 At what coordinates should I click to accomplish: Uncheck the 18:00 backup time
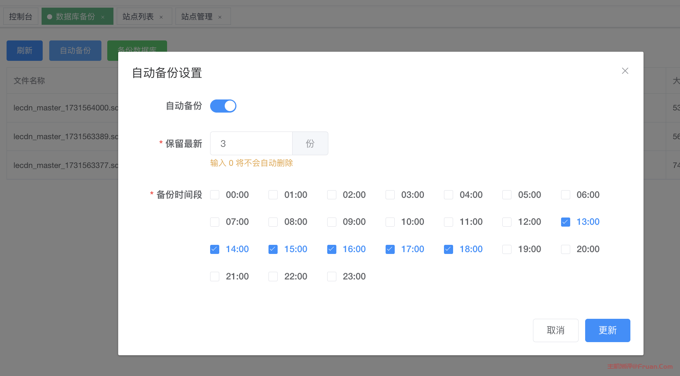(448, 249)
